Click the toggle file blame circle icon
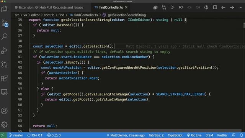This screenshot has width=245, height=138. point(206,8)
